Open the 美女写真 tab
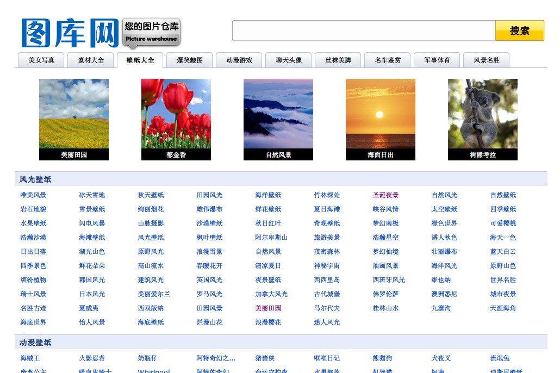Screen dimensions: 560x373 pos(41,60)
